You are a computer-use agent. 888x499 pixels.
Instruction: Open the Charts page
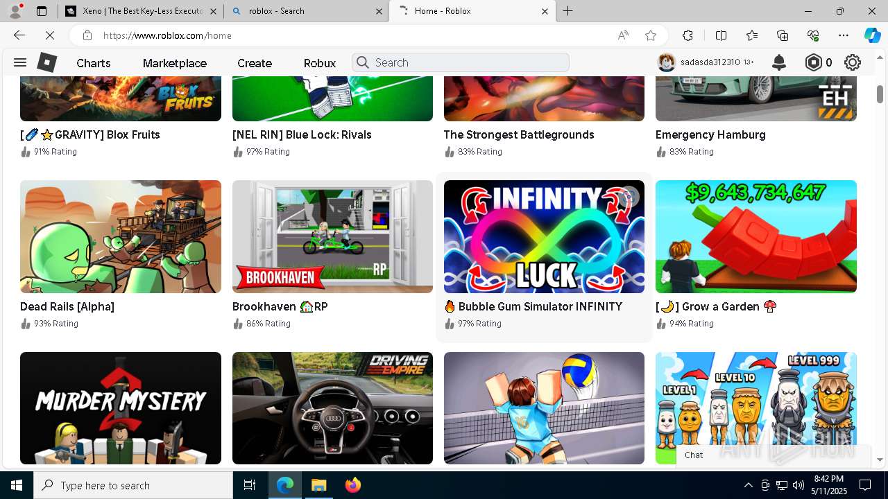coord(93,62)
